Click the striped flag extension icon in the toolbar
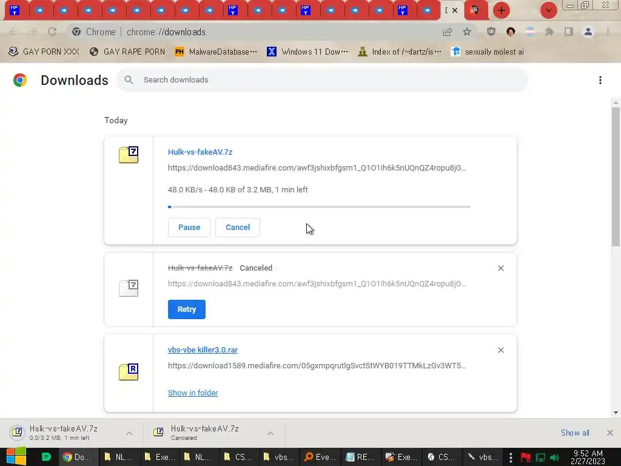The image size is (621, 466). [530, 32]
